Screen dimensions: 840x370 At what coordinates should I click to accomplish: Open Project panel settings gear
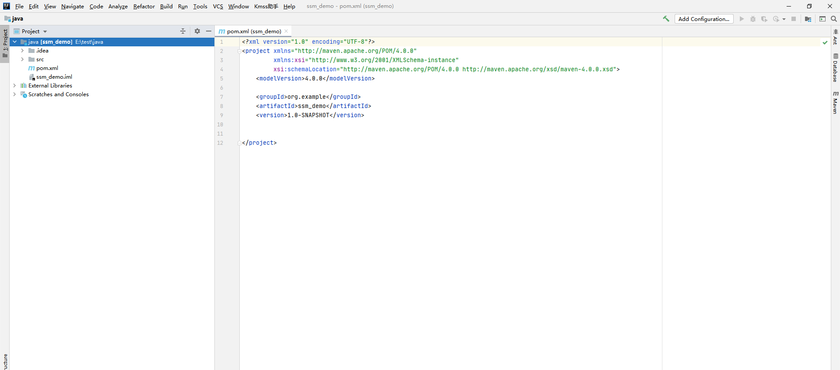(197, 31)
